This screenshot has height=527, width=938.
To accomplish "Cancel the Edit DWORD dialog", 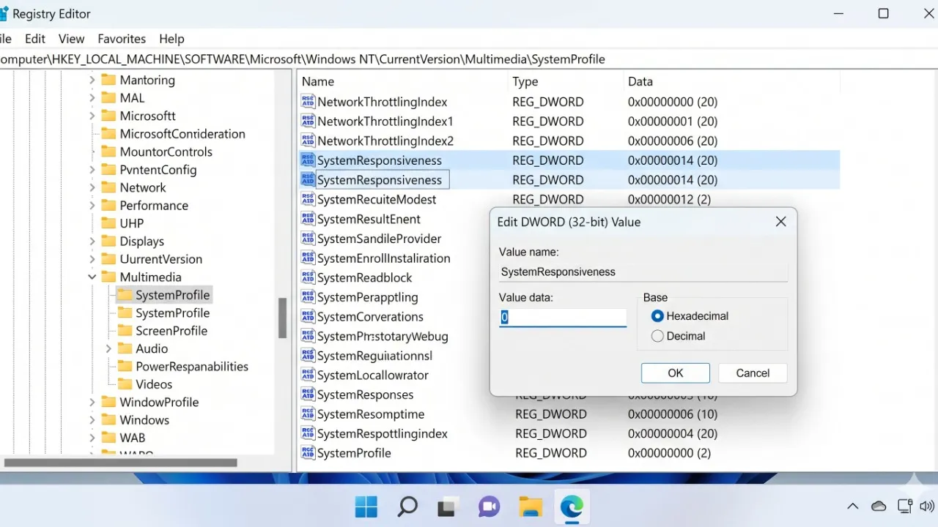I will 753,373.
